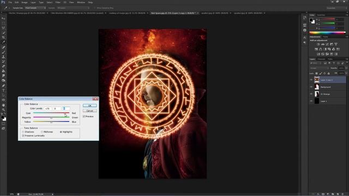Image resolution: width=349 pixels, height=196 pixels.
Task: Open the layer kind filter dropdown
Action: 316,63
